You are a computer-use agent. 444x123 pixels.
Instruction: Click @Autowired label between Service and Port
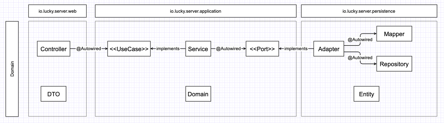[228, 49]
